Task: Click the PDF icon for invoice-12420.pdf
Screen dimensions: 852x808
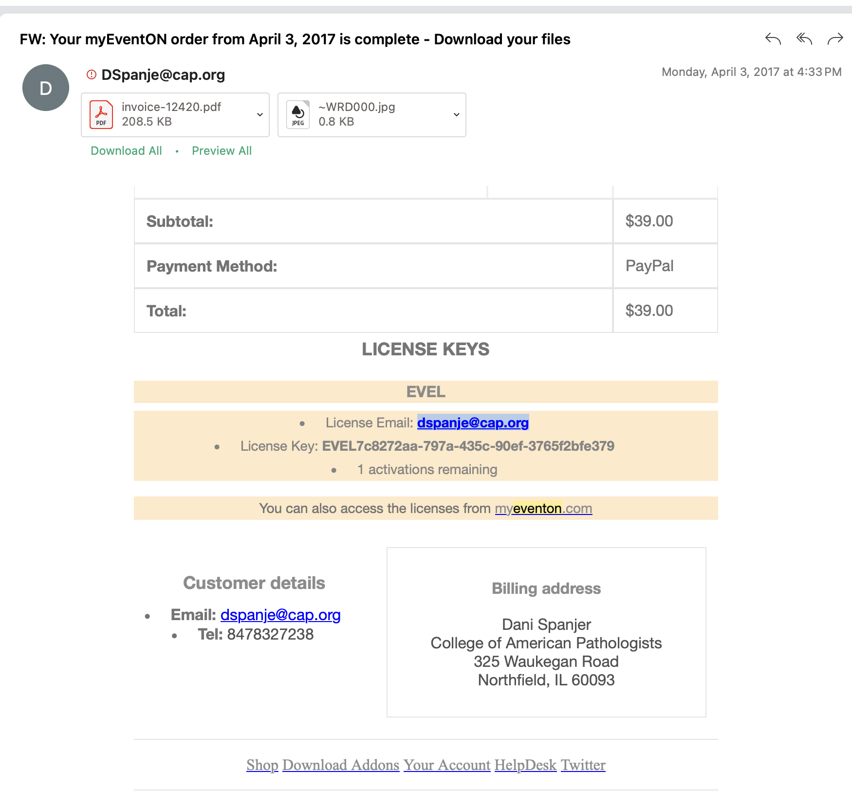Action: tap(101, 115)
